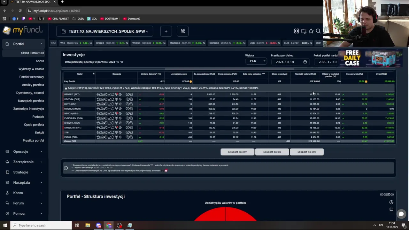This screenshot has width=409, height=230.
Task: Open Portfel wzorcowy in sidebar
Action: [32, 77]
